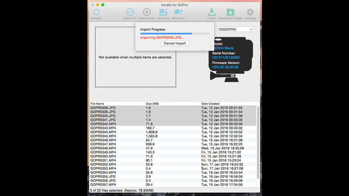
Task: Sort by File Name column header
Action: (x=97, y=104)
